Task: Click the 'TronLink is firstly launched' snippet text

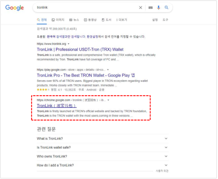Action: 92,113
